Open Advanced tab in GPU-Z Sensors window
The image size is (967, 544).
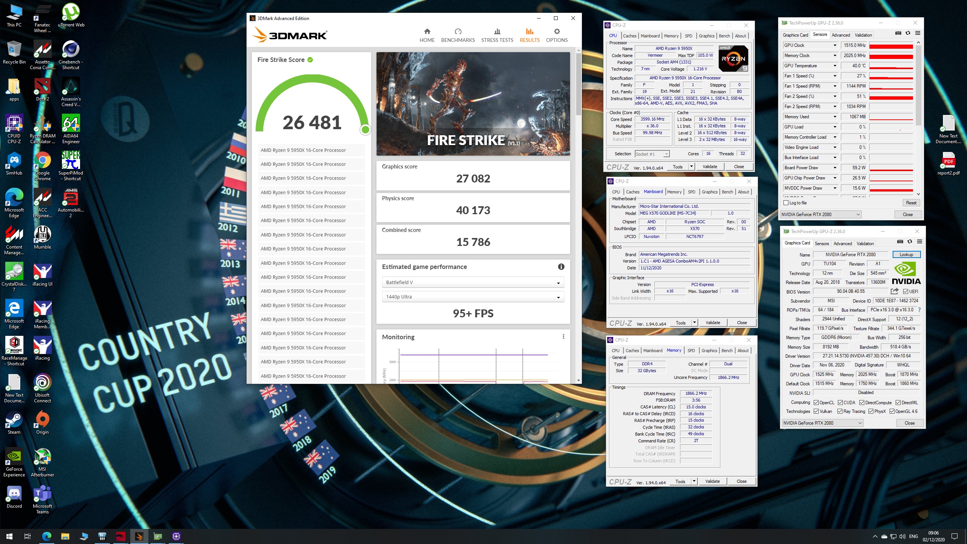tap(841, 35)
